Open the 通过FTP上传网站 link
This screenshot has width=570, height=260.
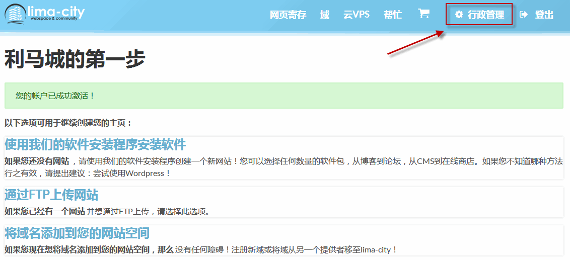click(x=51, y=195)
